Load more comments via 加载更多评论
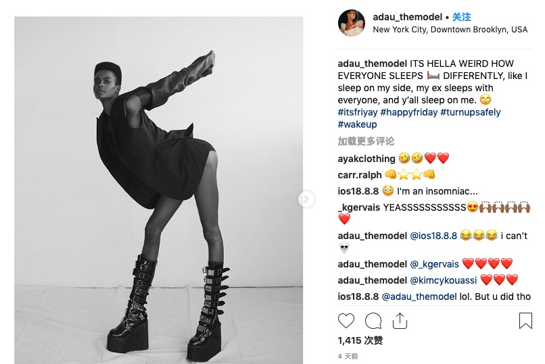Screen dimensions: 545x364 click(x=366, y=141)
